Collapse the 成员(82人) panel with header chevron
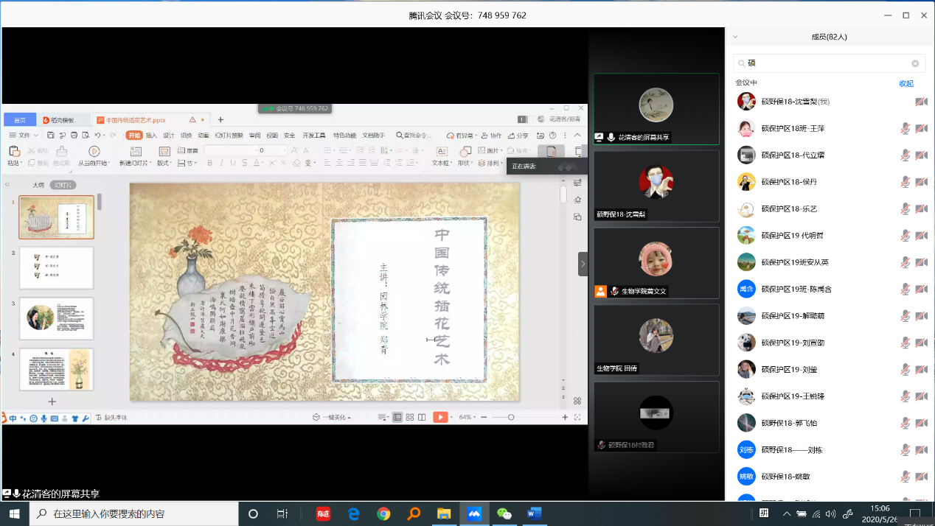 pos(735,37)
